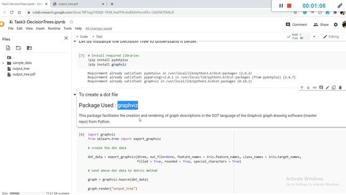Move the selected cell down
This screenshot has width=346, height=195.
click(308, 88)
